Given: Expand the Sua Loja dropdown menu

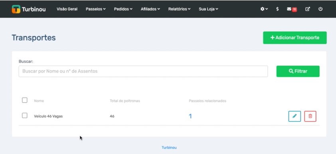Looking at the screenshot, I should [x=208, y=9].
